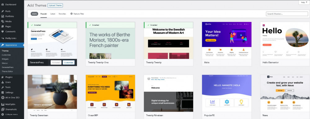Open the GeneratePress submenu item

pyautogui.click(x=7, y=67)
